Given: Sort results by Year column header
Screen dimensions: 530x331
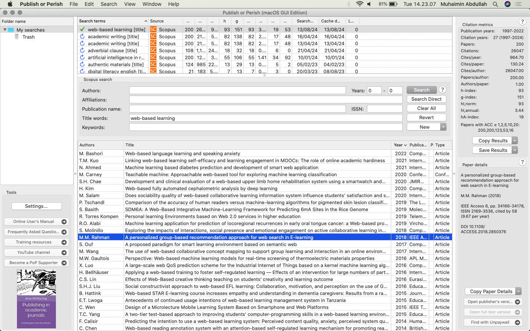Looking at the screenshot, I should [400, 145].
